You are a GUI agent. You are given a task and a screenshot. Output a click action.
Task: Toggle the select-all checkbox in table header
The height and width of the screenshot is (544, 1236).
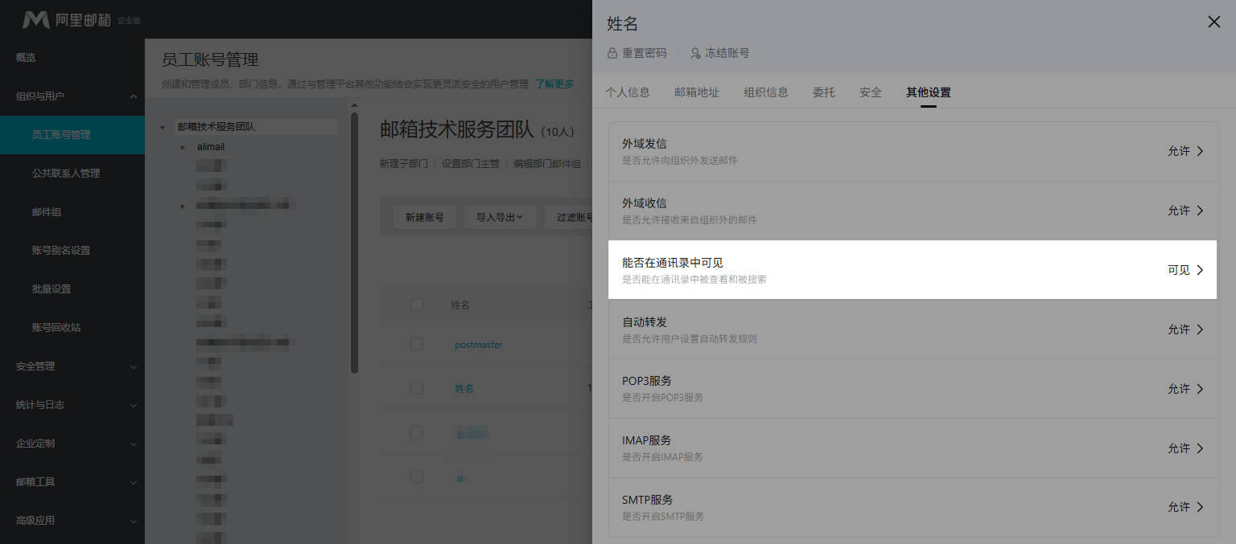(x=416, y=305)
